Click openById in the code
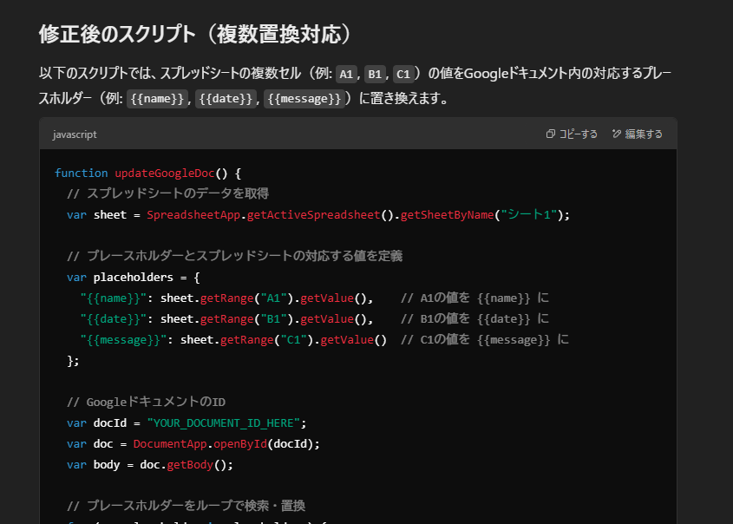Screen dimensions: 733x524 pyautogui.click(x=240, y=443)
